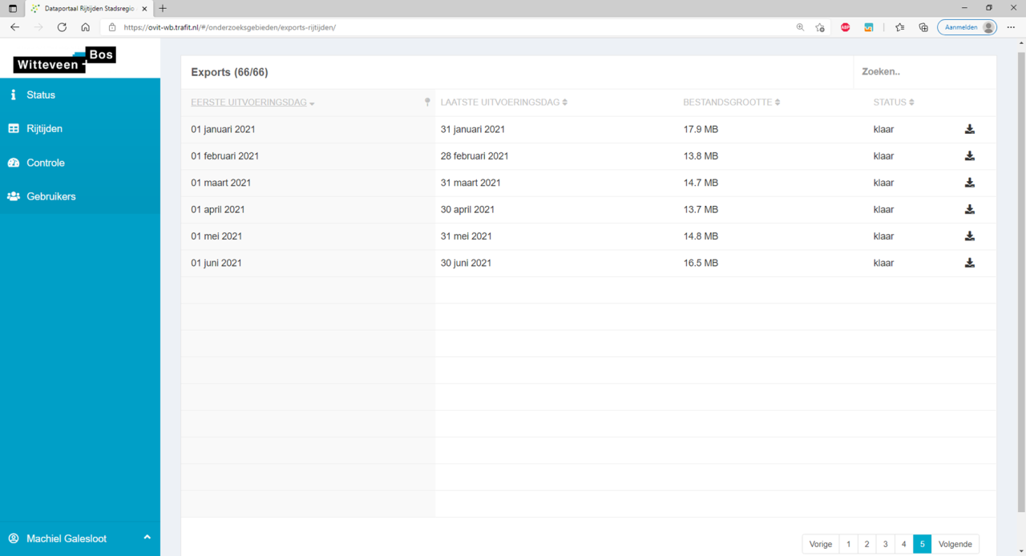1026x556 pixels.
Task: Jump to page 3 of exports
Action: pyautogui.click(x=885, y=544)
